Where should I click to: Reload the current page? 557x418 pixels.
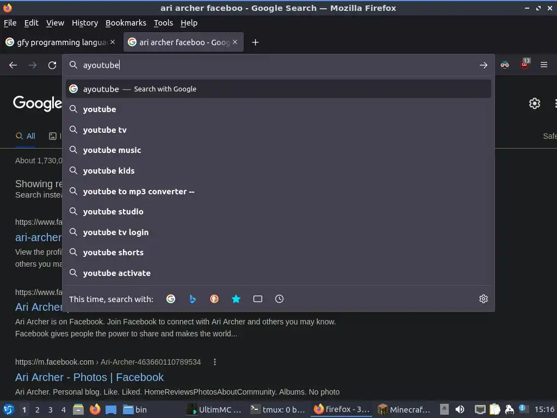[52, 65]
